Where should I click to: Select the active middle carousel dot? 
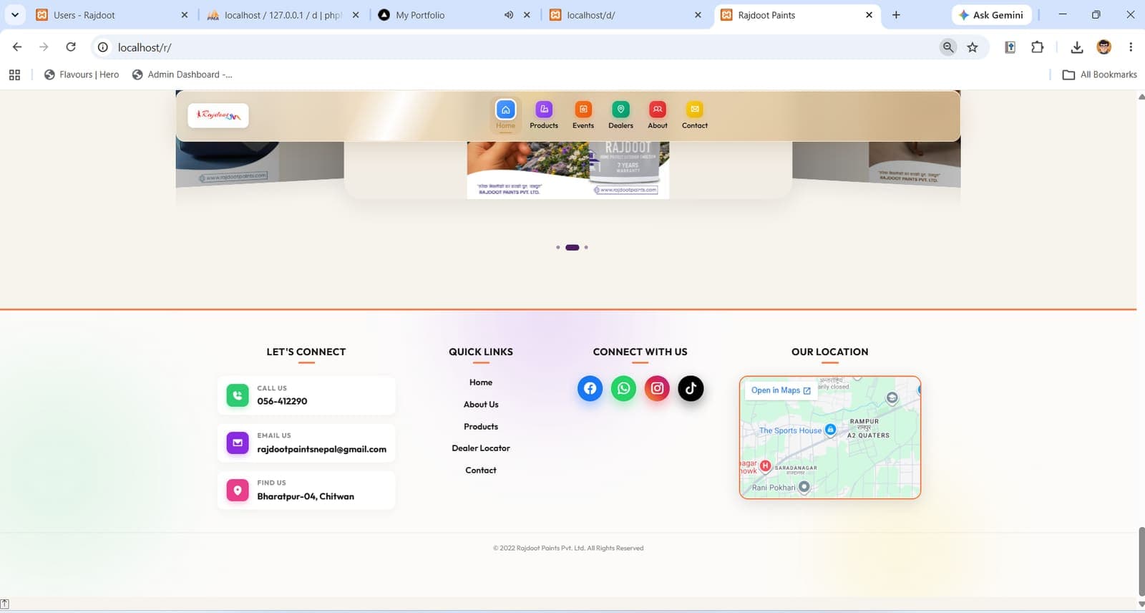click(572, 247)
